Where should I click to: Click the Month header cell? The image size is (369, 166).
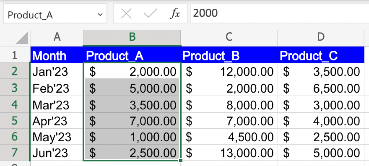point(57,55)
